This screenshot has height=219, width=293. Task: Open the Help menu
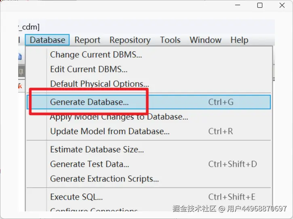(239, 40)
